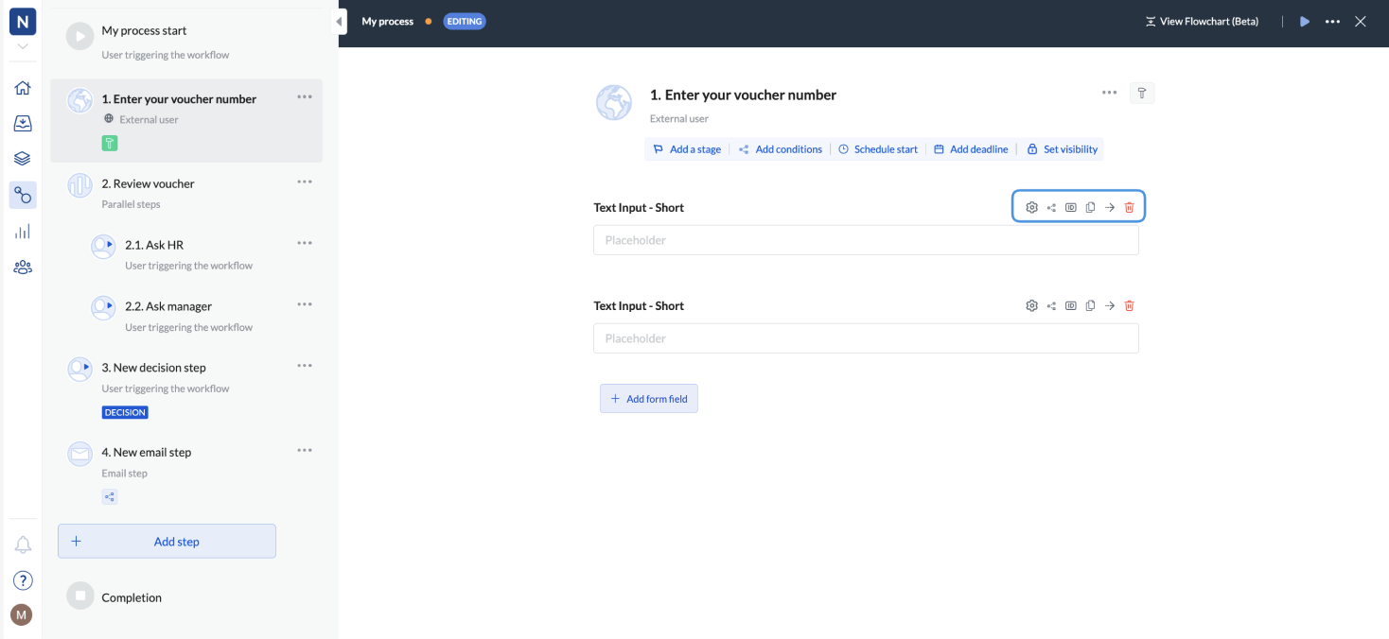The image size is (1389, 639).
Task: Open View Flowchart (Beta)
Action: click(1202, 22)
